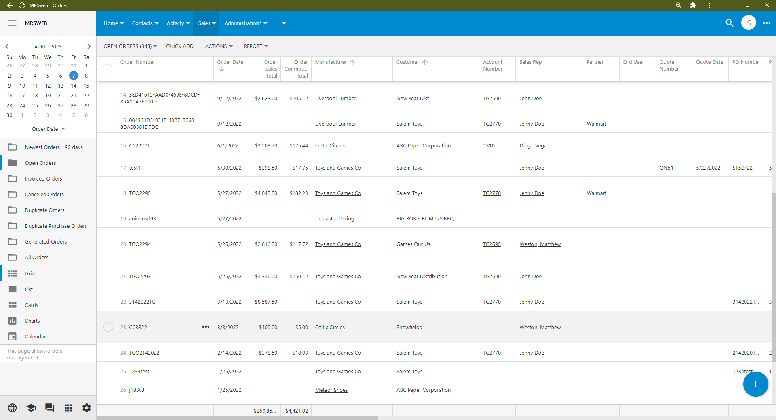The height and width of the screenshot is (420, 776).
Task: Open the Calendar view from the sidebar
Action: coord(36,336)
